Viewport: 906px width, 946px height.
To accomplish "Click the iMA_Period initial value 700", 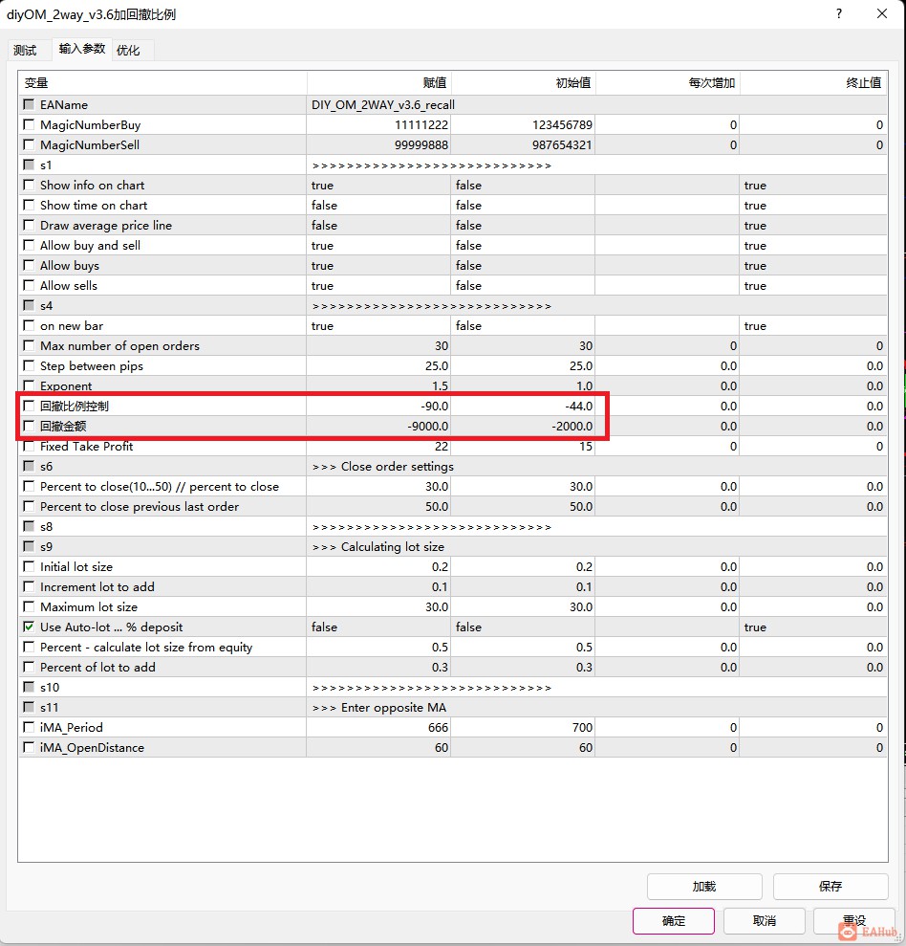I will pyautogui.click(x=523, y=728).
